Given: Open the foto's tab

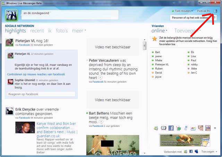Looking at the screenshot, I should pyautogui.click(x=62, y=31).
